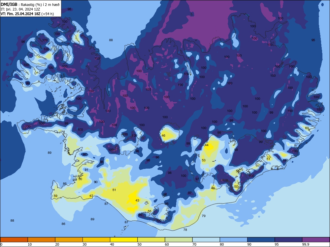330x247 pixels.
Task: Select the map value '98'
Action: pyautogui.click(x=170, y=173)
